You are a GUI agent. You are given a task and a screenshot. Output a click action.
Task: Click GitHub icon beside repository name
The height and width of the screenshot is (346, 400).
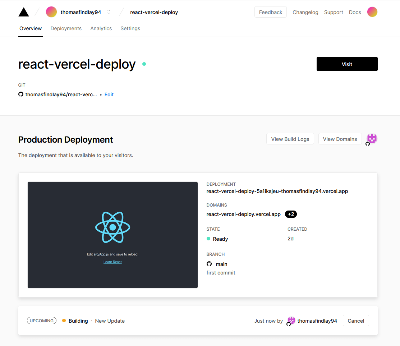(21, 94)
